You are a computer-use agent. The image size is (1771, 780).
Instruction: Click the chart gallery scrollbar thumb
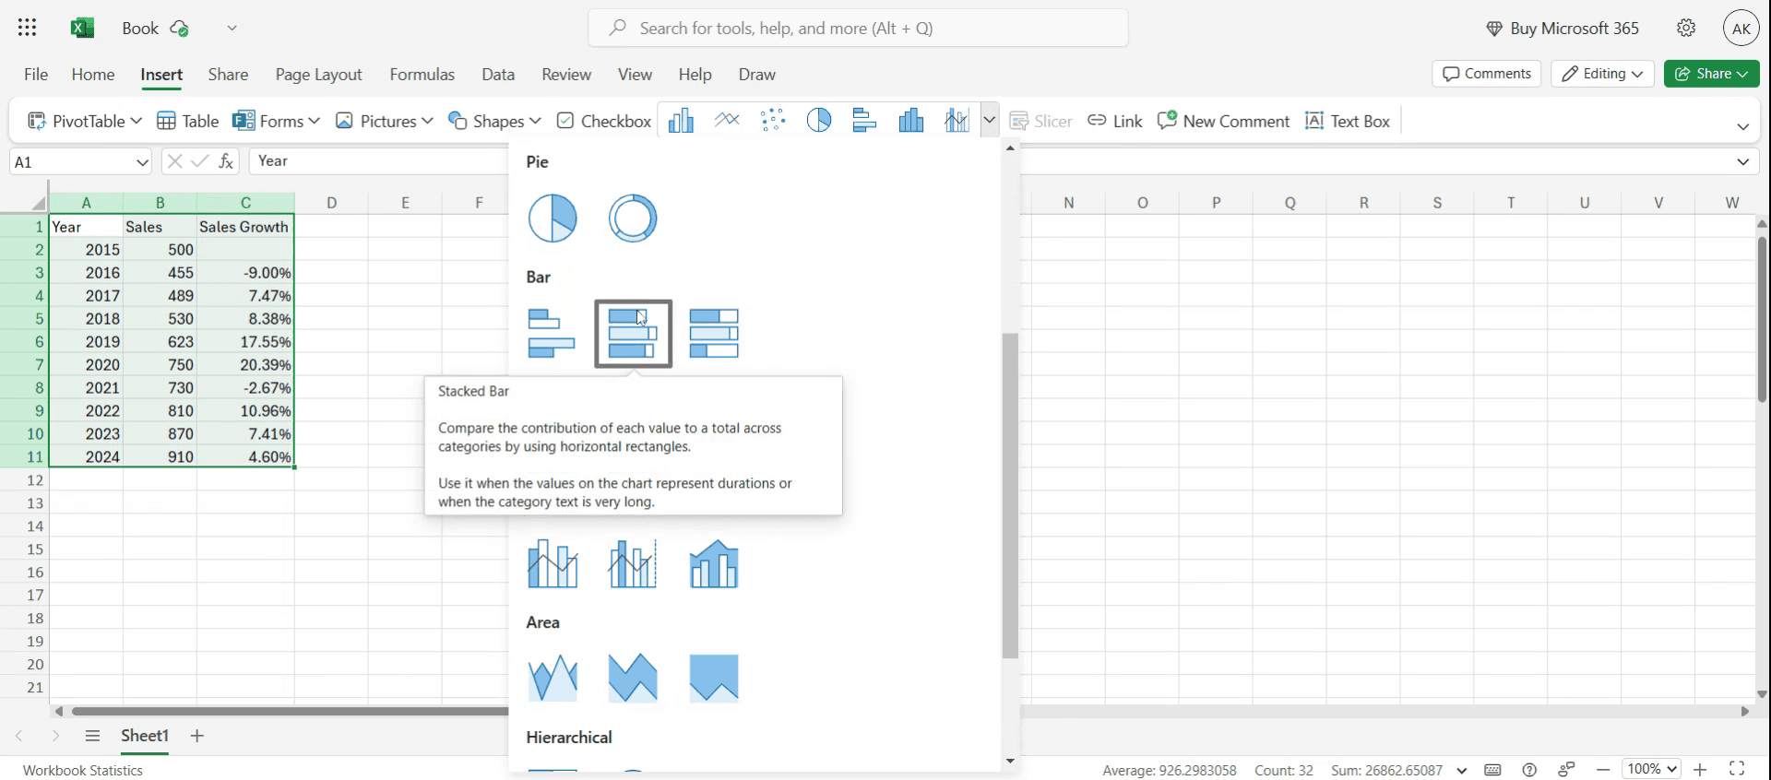tap(1010, 495)
